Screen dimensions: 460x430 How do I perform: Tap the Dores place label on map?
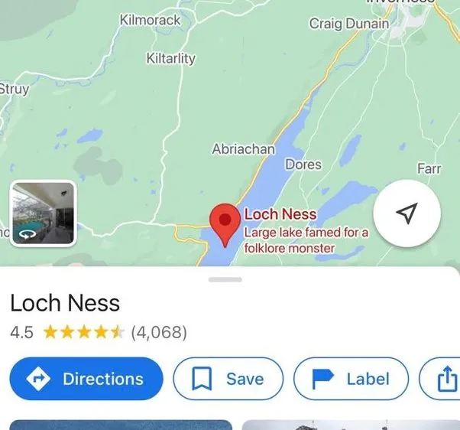click(x=303, y=165)
